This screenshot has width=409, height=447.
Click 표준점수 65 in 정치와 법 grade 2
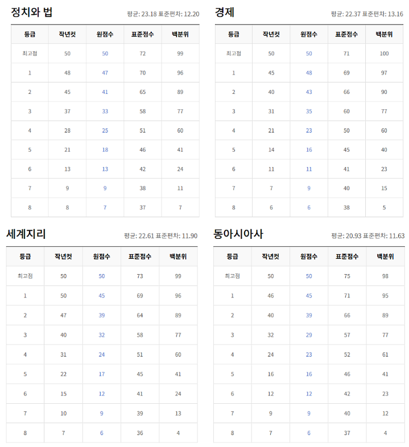pyautogui.click(x=143, y=92)
